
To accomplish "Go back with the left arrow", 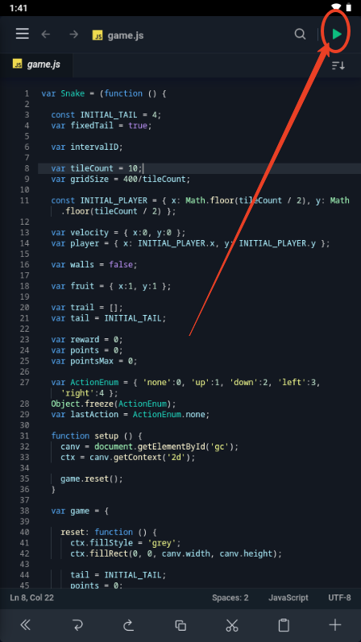I will click(46, 35).
